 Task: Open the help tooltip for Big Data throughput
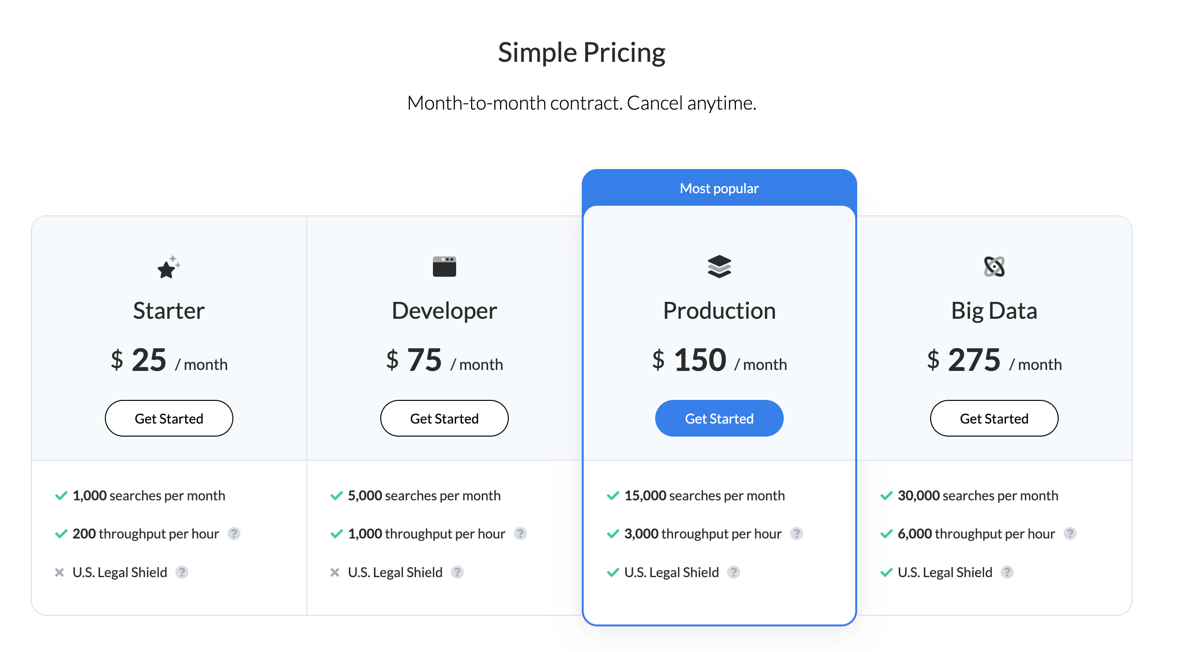[1070, 534]
